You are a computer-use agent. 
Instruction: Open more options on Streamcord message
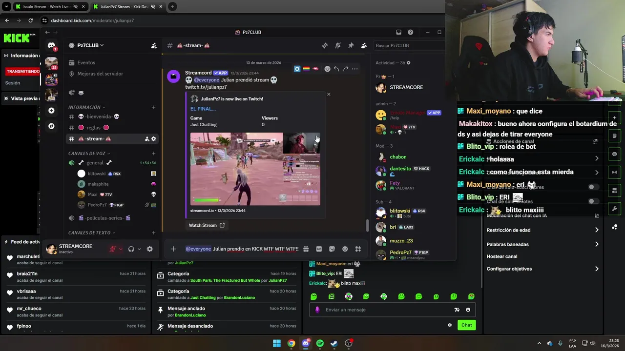click(x=355, y=69)
